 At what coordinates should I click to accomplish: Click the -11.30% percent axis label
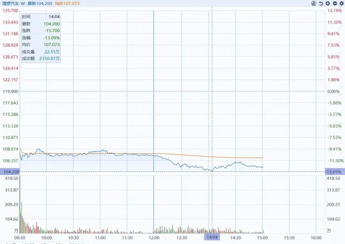tap(335, 161)
